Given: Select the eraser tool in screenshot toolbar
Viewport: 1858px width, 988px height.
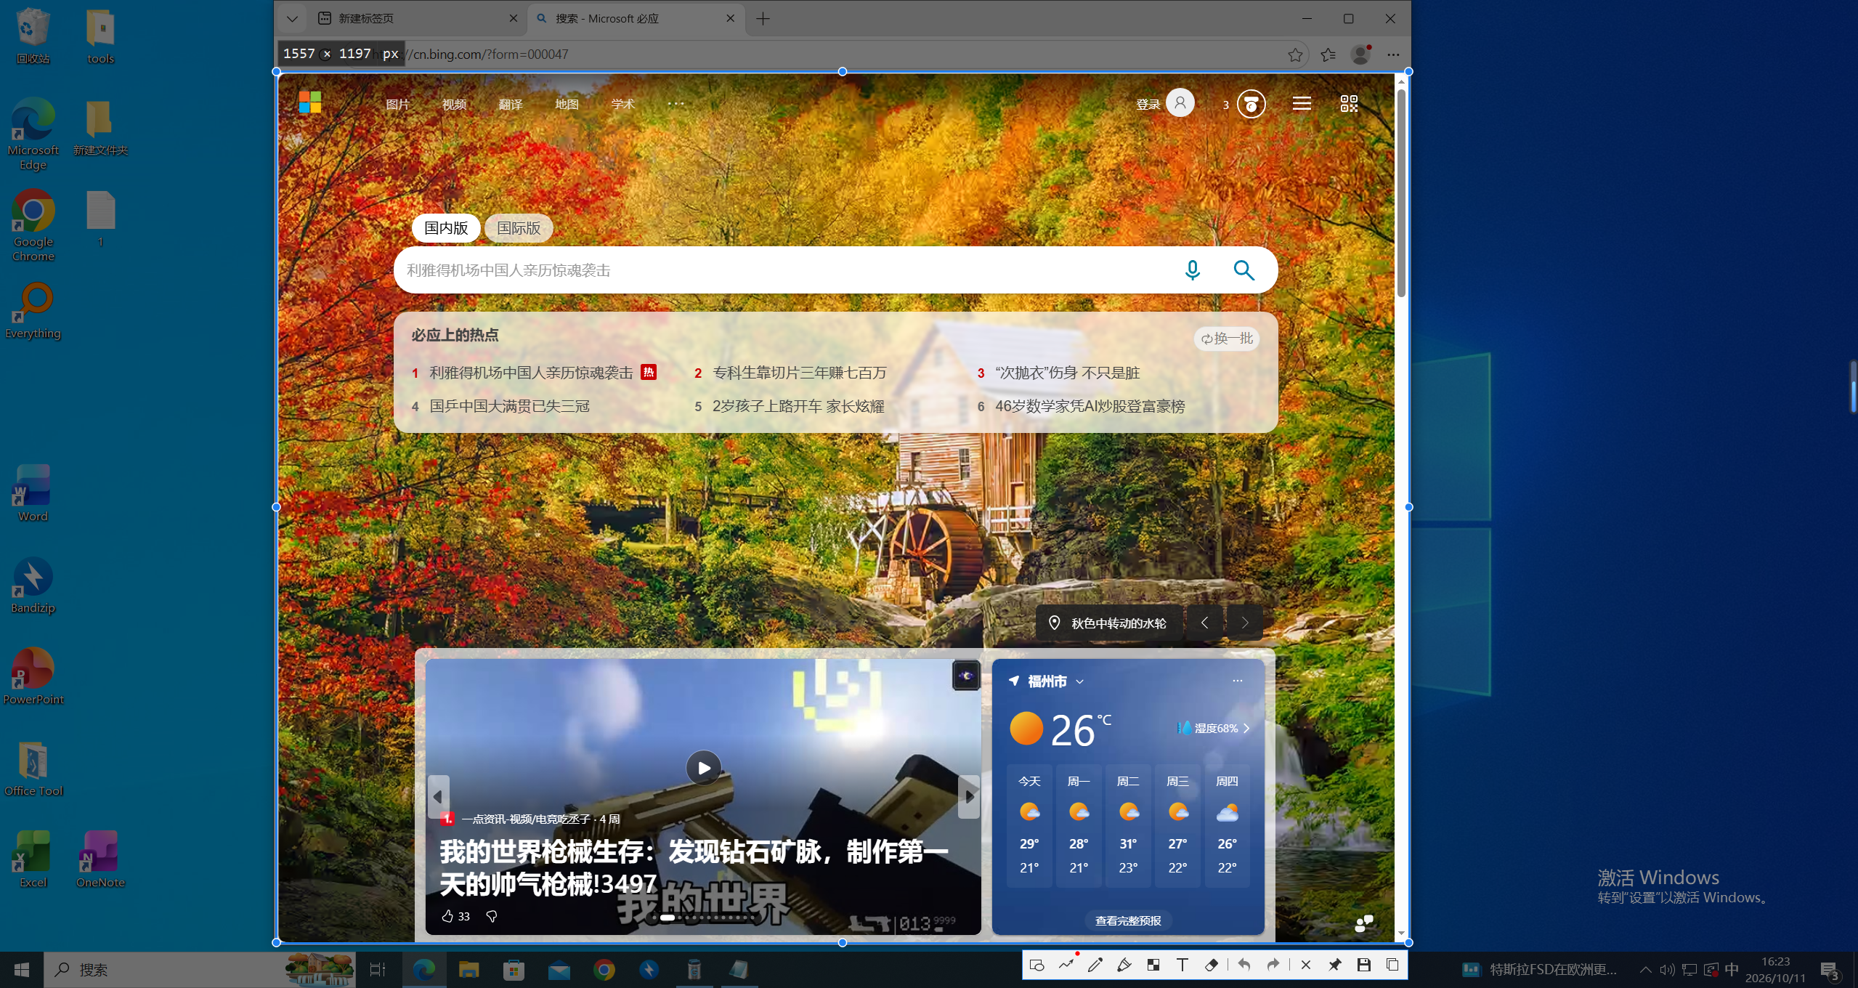Looking at the screenshot, I should (1212, 965).
